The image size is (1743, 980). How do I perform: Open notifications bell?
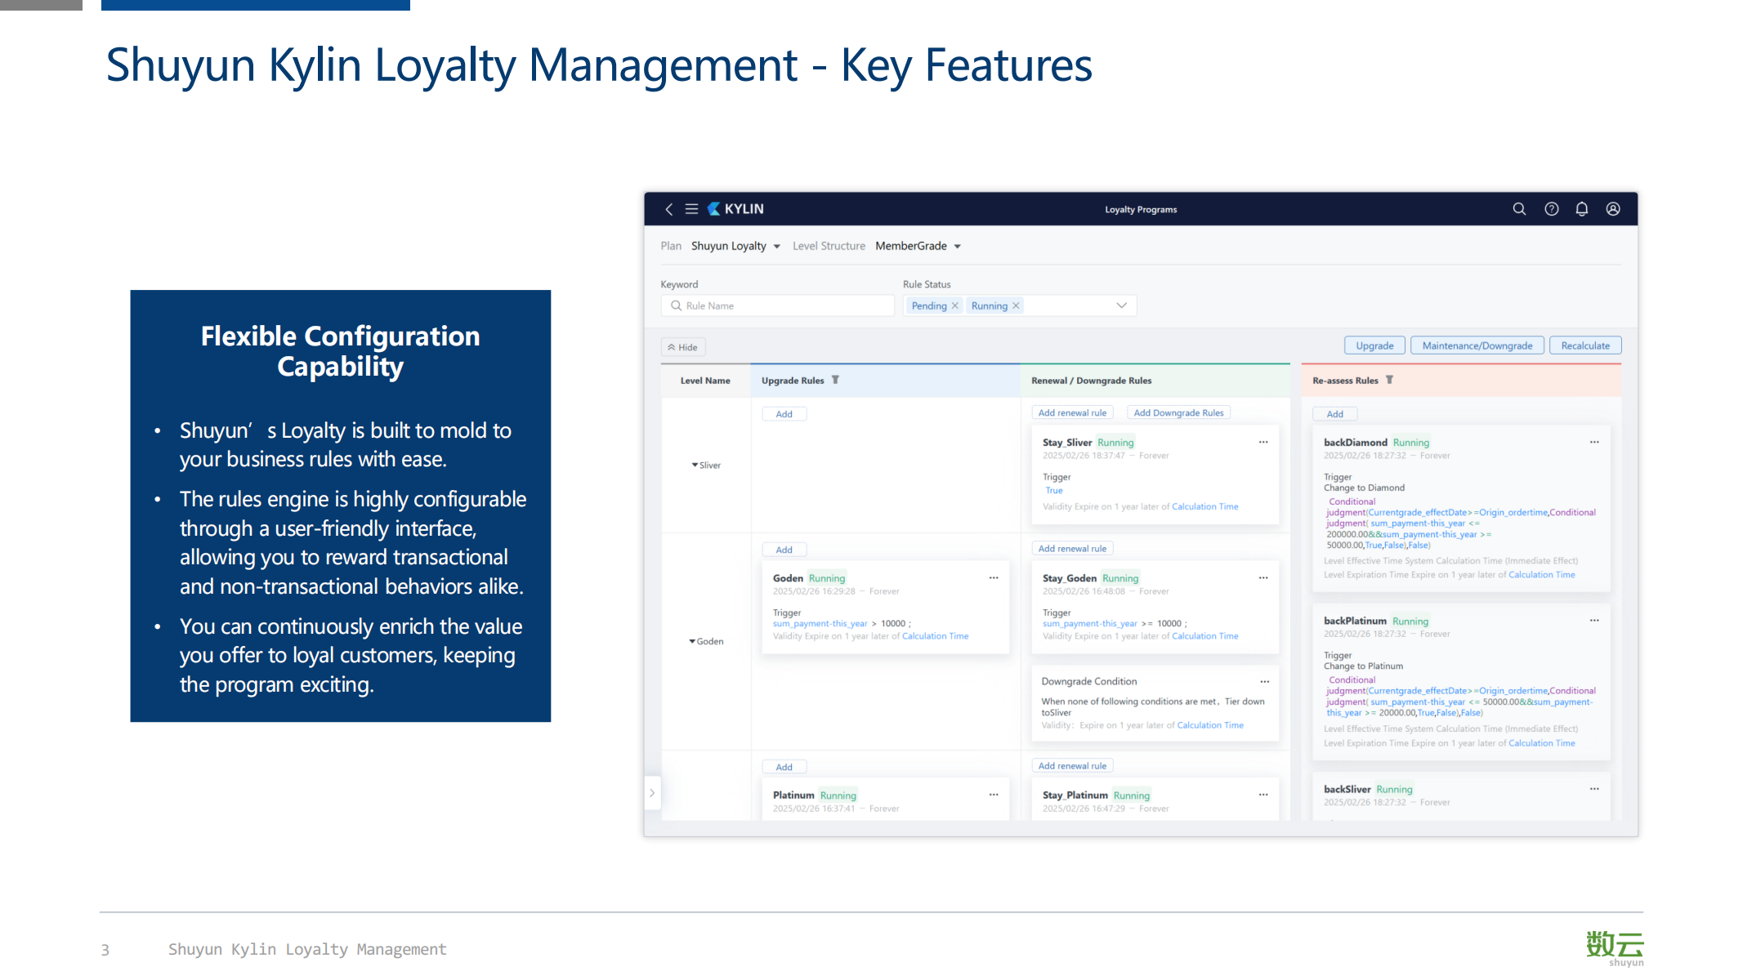[x=1582, y=209]
